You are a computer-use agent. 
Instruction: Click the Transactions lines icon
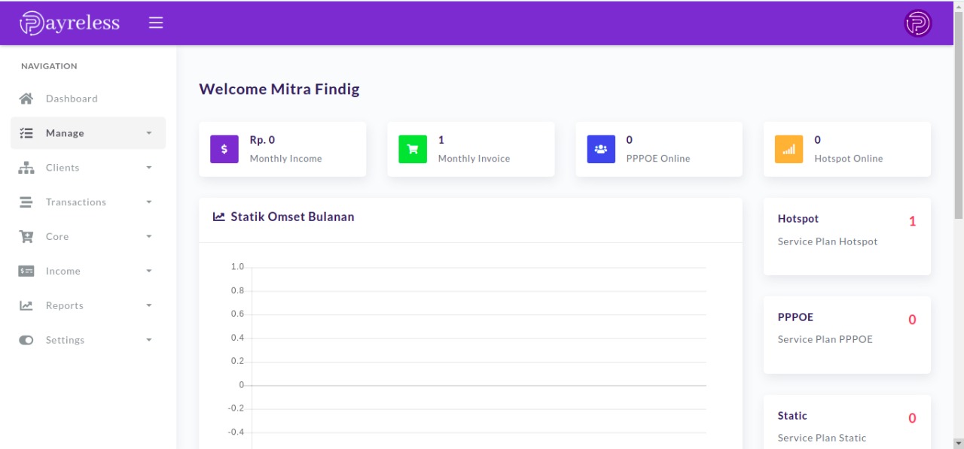pyautogui.click(x=26, y=202)
